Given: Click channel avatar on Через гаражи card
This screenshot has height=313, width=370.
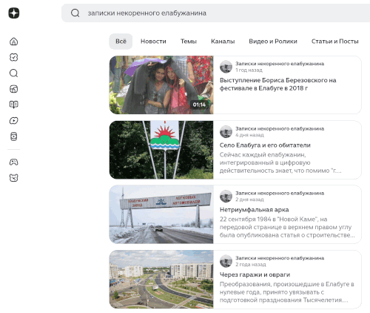Looking at the screenshot, I should point(226,261).
